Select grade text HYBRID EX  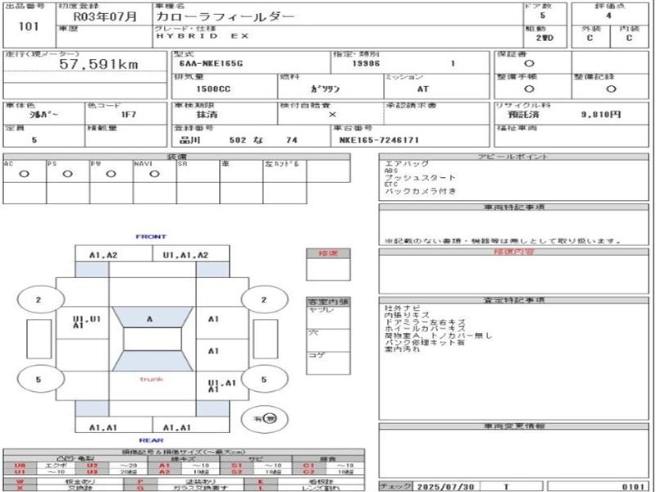(x=203, y=36)
